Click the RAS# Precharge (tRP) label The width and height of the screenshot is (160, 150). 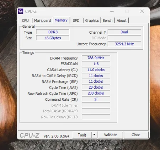click(60, 82)
